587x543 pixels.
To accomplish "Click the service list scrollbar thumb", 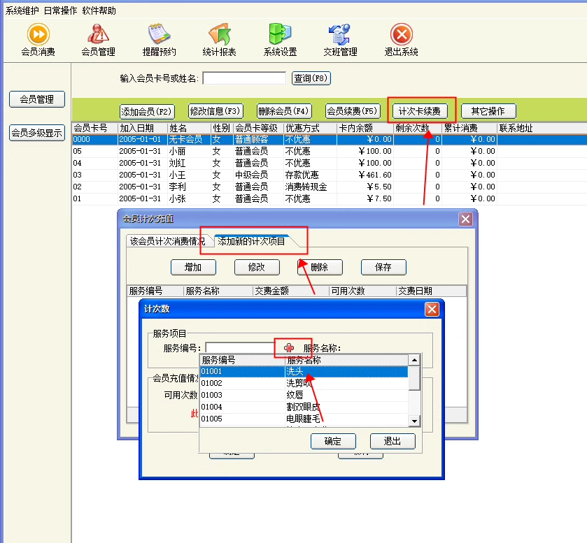I will click(414, 378).
